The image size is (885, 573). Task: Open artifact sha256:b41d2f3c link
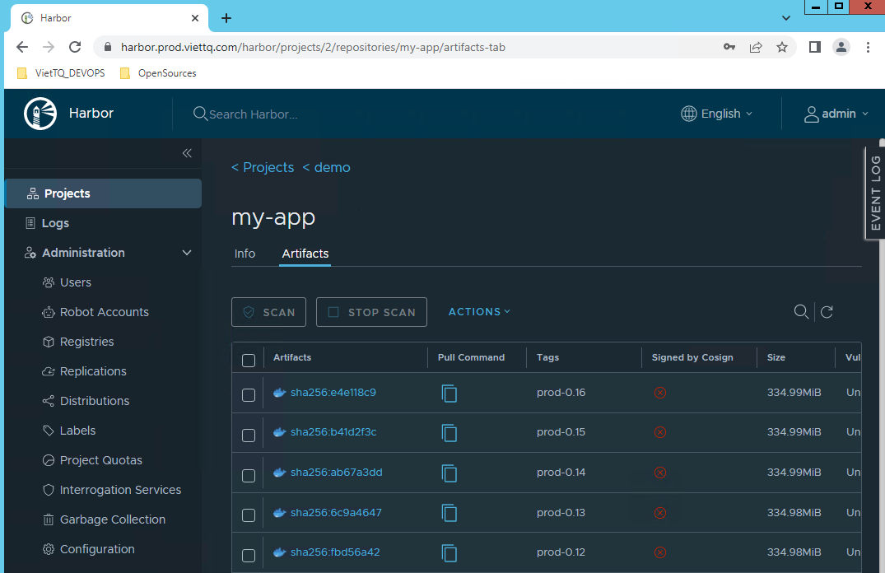(x=333, y=432)
